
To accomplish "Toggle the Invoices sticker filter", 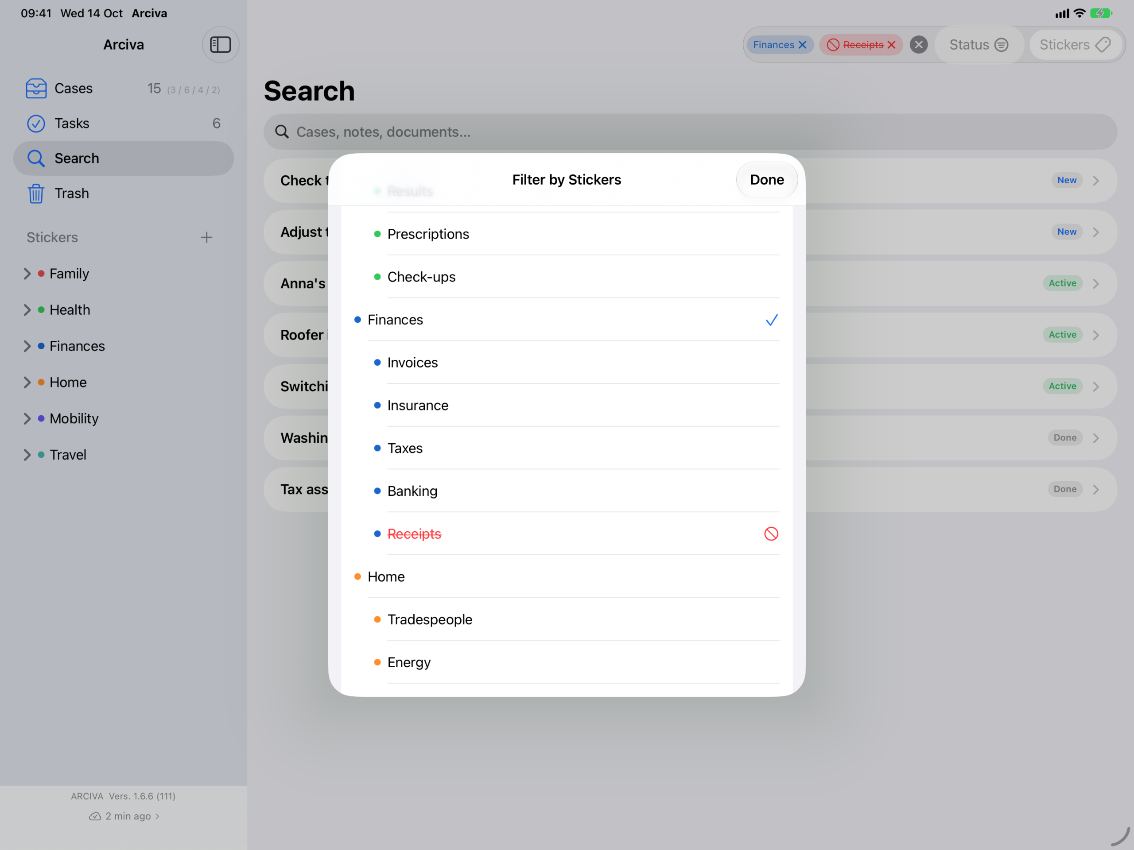I will pyautogui.click(x=567, y=363).
